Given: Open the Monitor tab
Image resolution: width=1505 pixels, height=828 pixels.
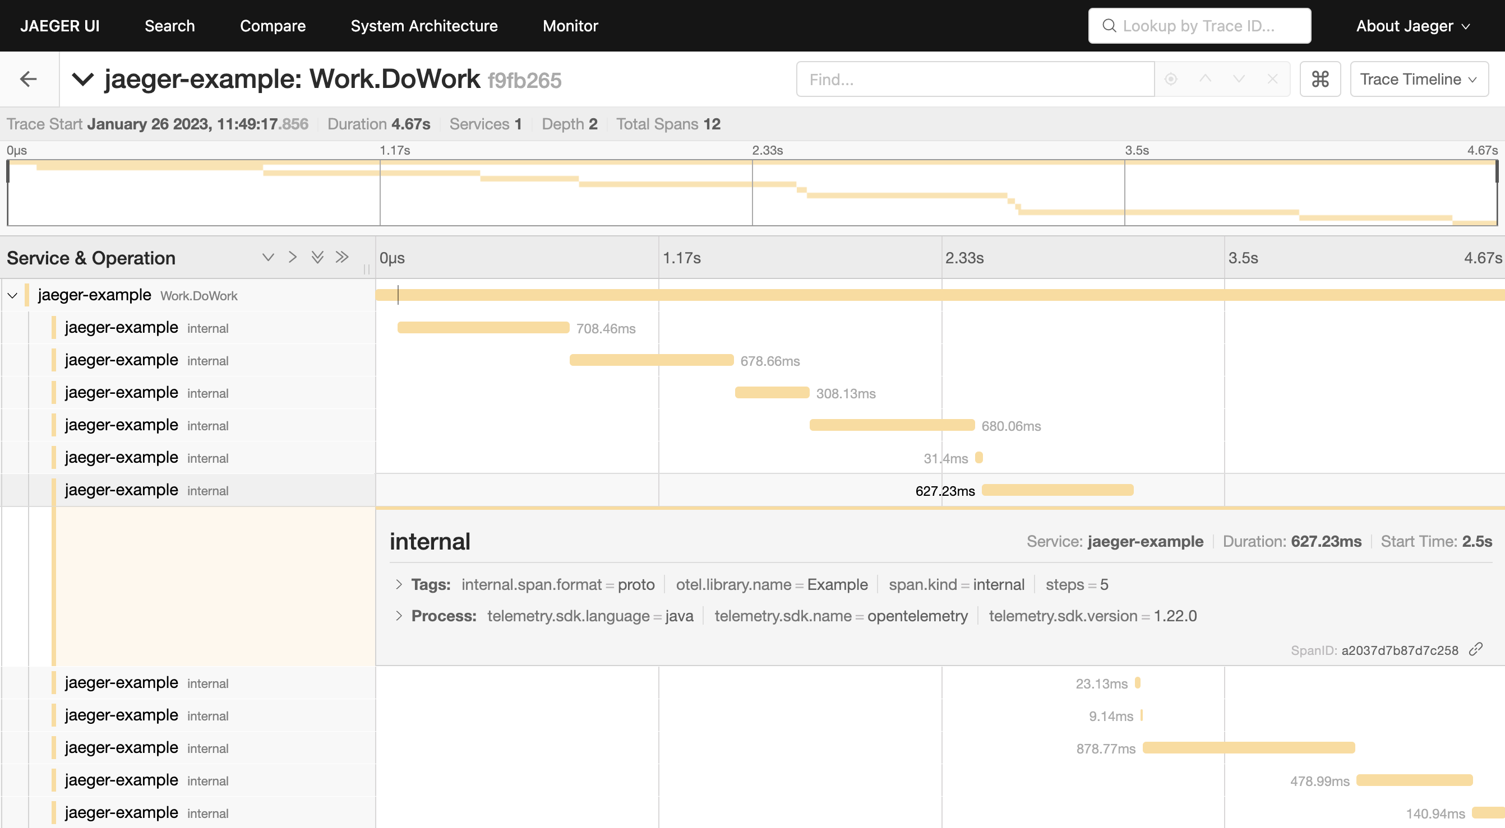Looking at the screenshot, I should pyautogui.click(x=570, y=26).
